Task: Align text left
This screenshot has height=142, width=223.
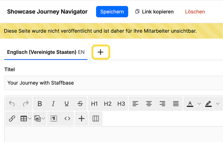Action: point(135,104)
